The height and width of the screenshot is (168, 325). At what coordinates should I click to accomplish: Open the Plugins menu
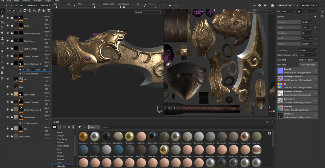pos(48,1)
